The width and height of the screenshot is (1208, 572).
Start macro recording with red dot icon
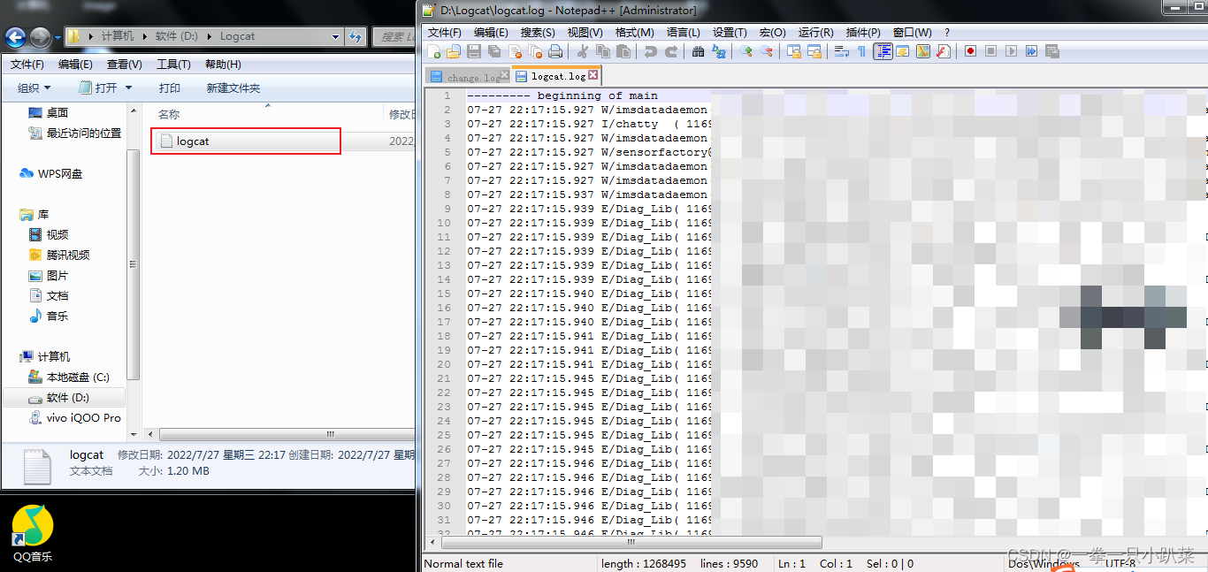970,52
